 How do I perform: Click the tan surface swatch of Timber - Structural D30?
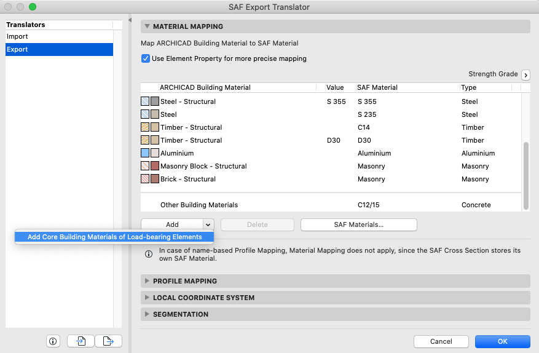(155, 140)
